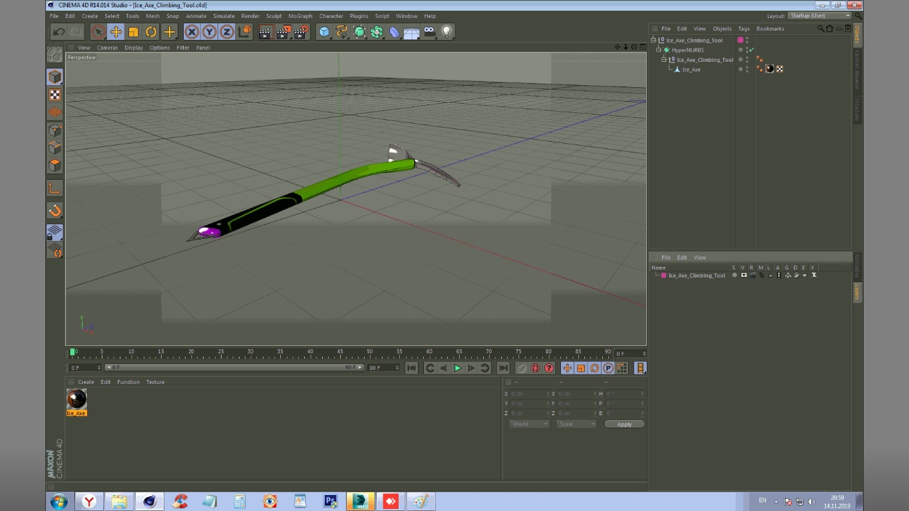The width and height of the screenshot is (909, 511).
Task: Toggle the Snap magnet icon
Action: [x=55, y=211]
